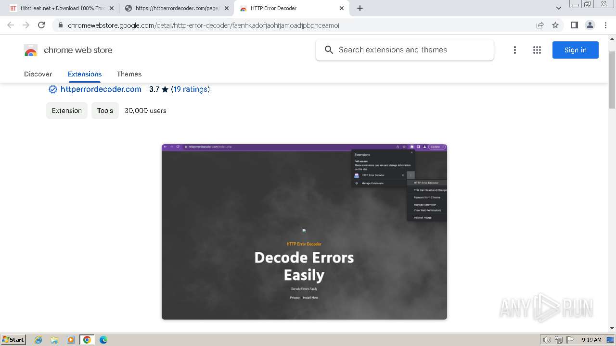Switch to the Hitstreet.net tab
Viewport: 616px width, 346px height.
61,8
